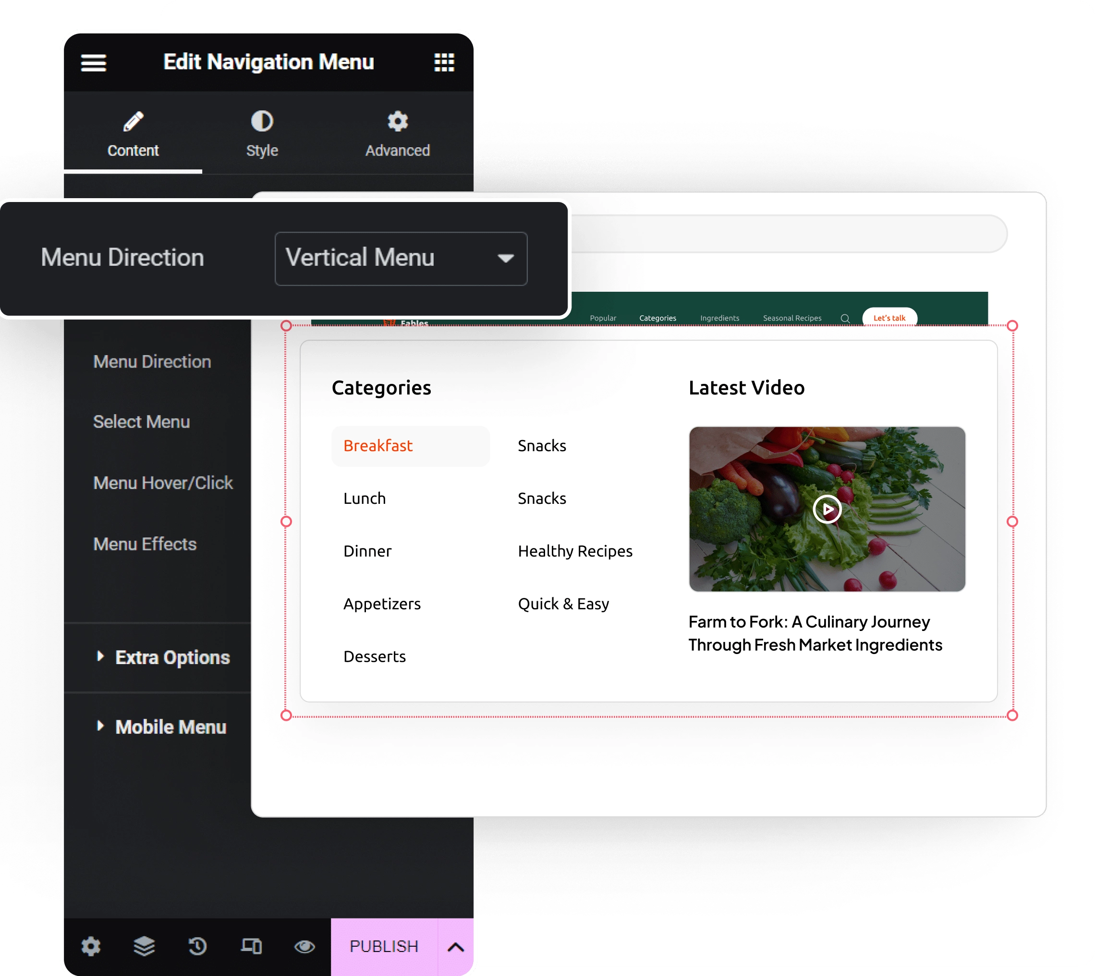Click the Let's talk button
The image size is (1095, 976).
889,318
